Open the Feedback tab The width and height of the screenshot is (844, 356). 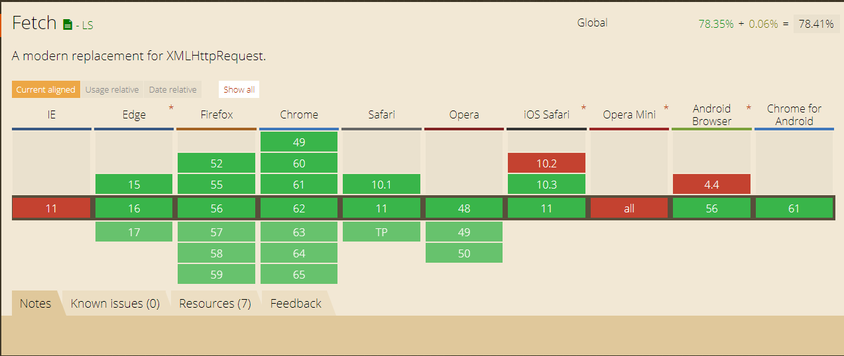pyautogui.click(x=296, y=304)
